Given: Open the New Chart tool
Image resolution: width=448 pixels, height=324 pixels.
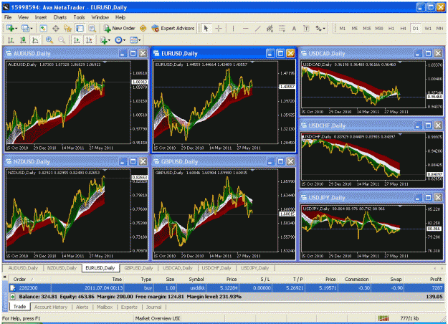Looking at the screenshot, I should [x=10, y=28].
